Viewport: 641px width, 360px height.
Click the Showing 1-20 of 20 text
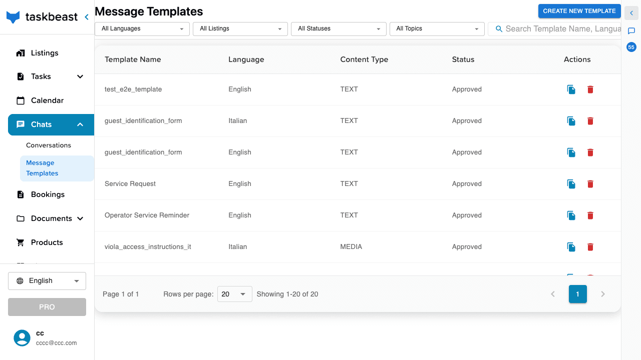coord(287,294)
